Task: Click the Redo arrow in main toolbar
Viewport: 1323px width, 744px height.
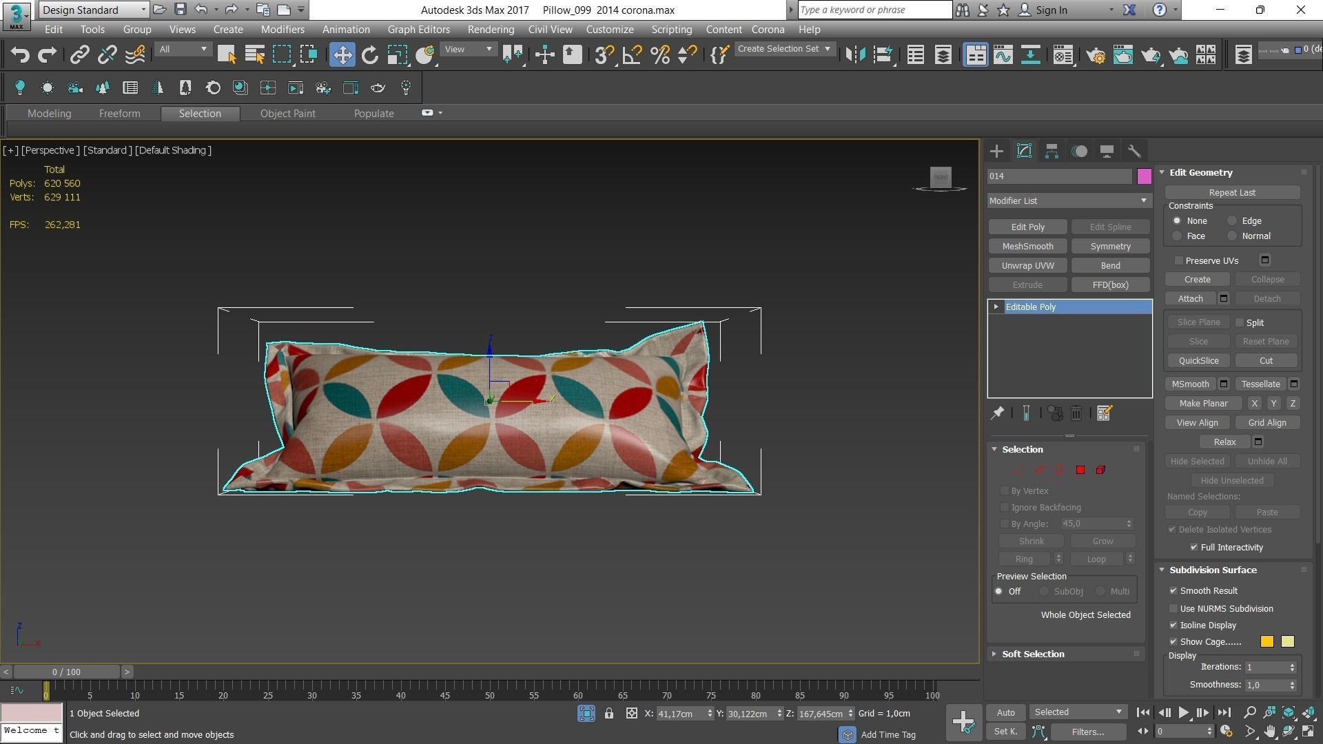Action: [47, 55]
